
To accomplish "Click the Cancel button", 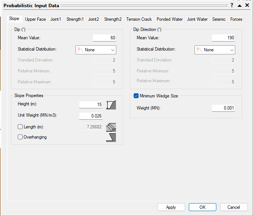I will coord(234,207).
